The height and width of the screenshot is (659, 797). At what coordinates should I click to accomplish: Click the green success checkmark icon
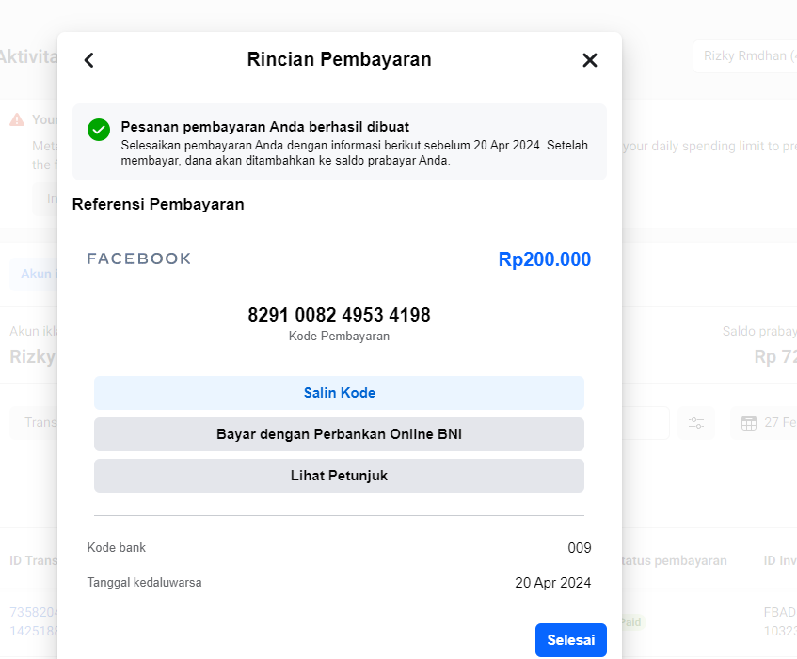pyautogui.click(x=99, y=130)
